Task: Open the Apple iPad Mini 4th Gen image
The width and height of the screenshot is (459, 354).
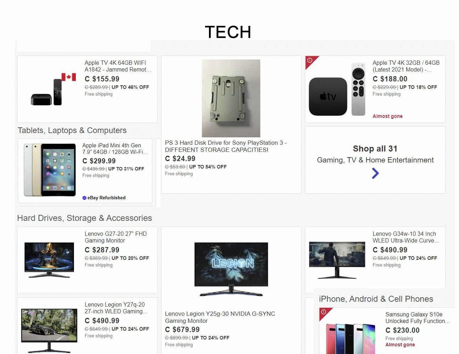Action: pyautogui.click(x=50, y=170)
